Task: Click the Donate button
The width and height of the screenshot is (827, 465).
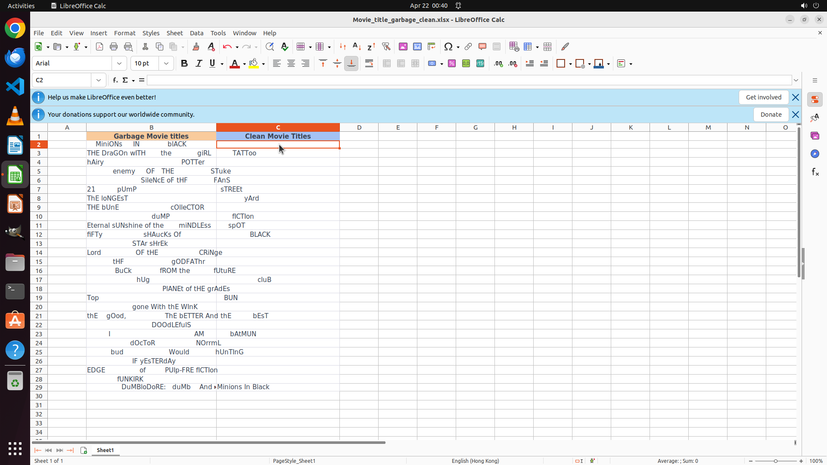Action: [771, 115]
